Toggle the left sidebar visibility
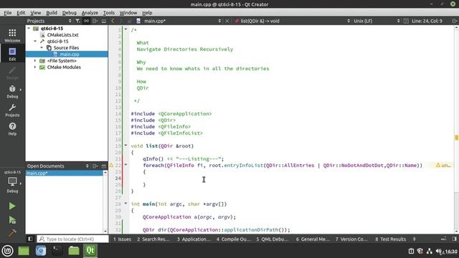 (x=30, y=239)
